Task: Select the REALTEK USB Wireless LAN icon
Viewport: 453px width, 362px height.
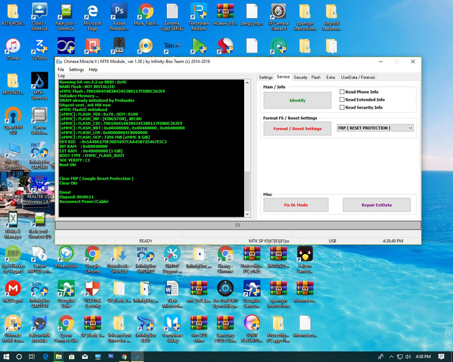Action: click(39, 190)
